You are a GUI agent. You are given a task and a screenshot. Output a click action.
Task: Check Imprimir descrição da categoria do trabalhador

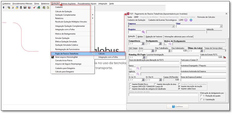[130, 89]
